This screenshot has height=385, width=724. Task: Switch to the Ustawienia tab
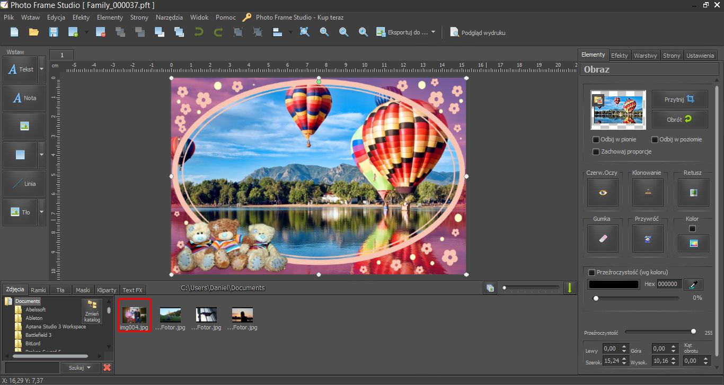coord(700,55)
